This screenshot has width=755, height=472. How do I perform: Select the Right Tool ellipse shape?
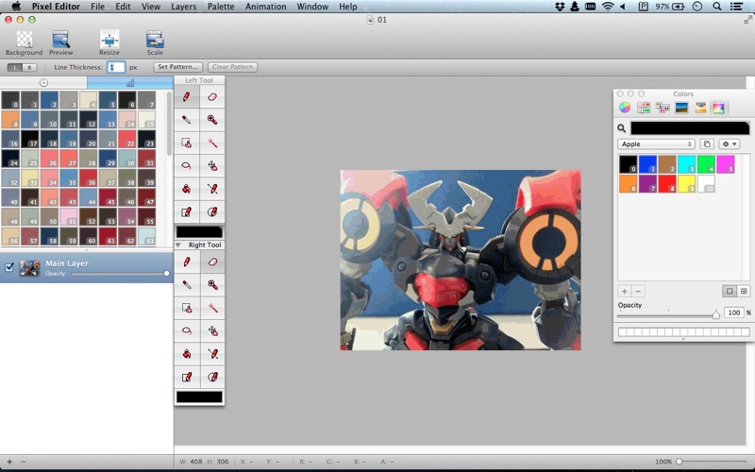tap(211, 377)
